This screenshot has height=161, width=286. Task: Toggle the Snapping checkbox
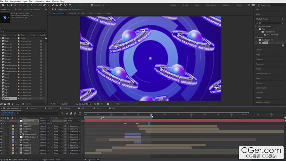[92, 5]
